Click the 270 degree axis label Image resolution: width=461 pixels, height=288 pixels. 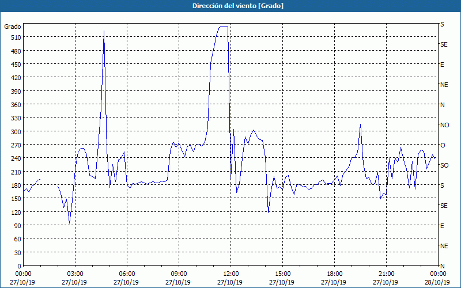[16, 145]
